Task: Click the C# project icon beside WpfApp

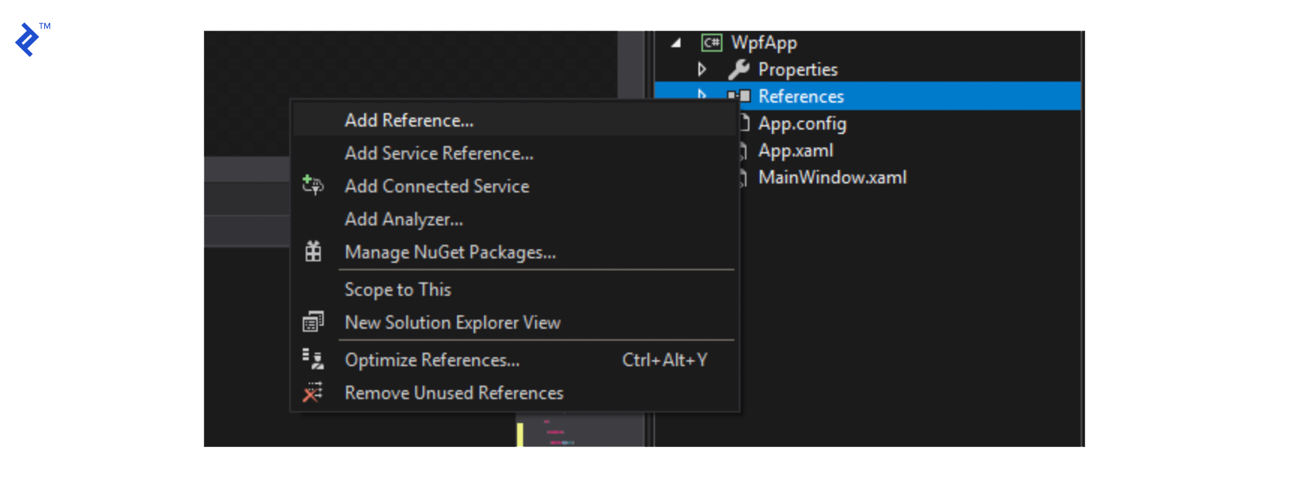Action: click(710, 43)
